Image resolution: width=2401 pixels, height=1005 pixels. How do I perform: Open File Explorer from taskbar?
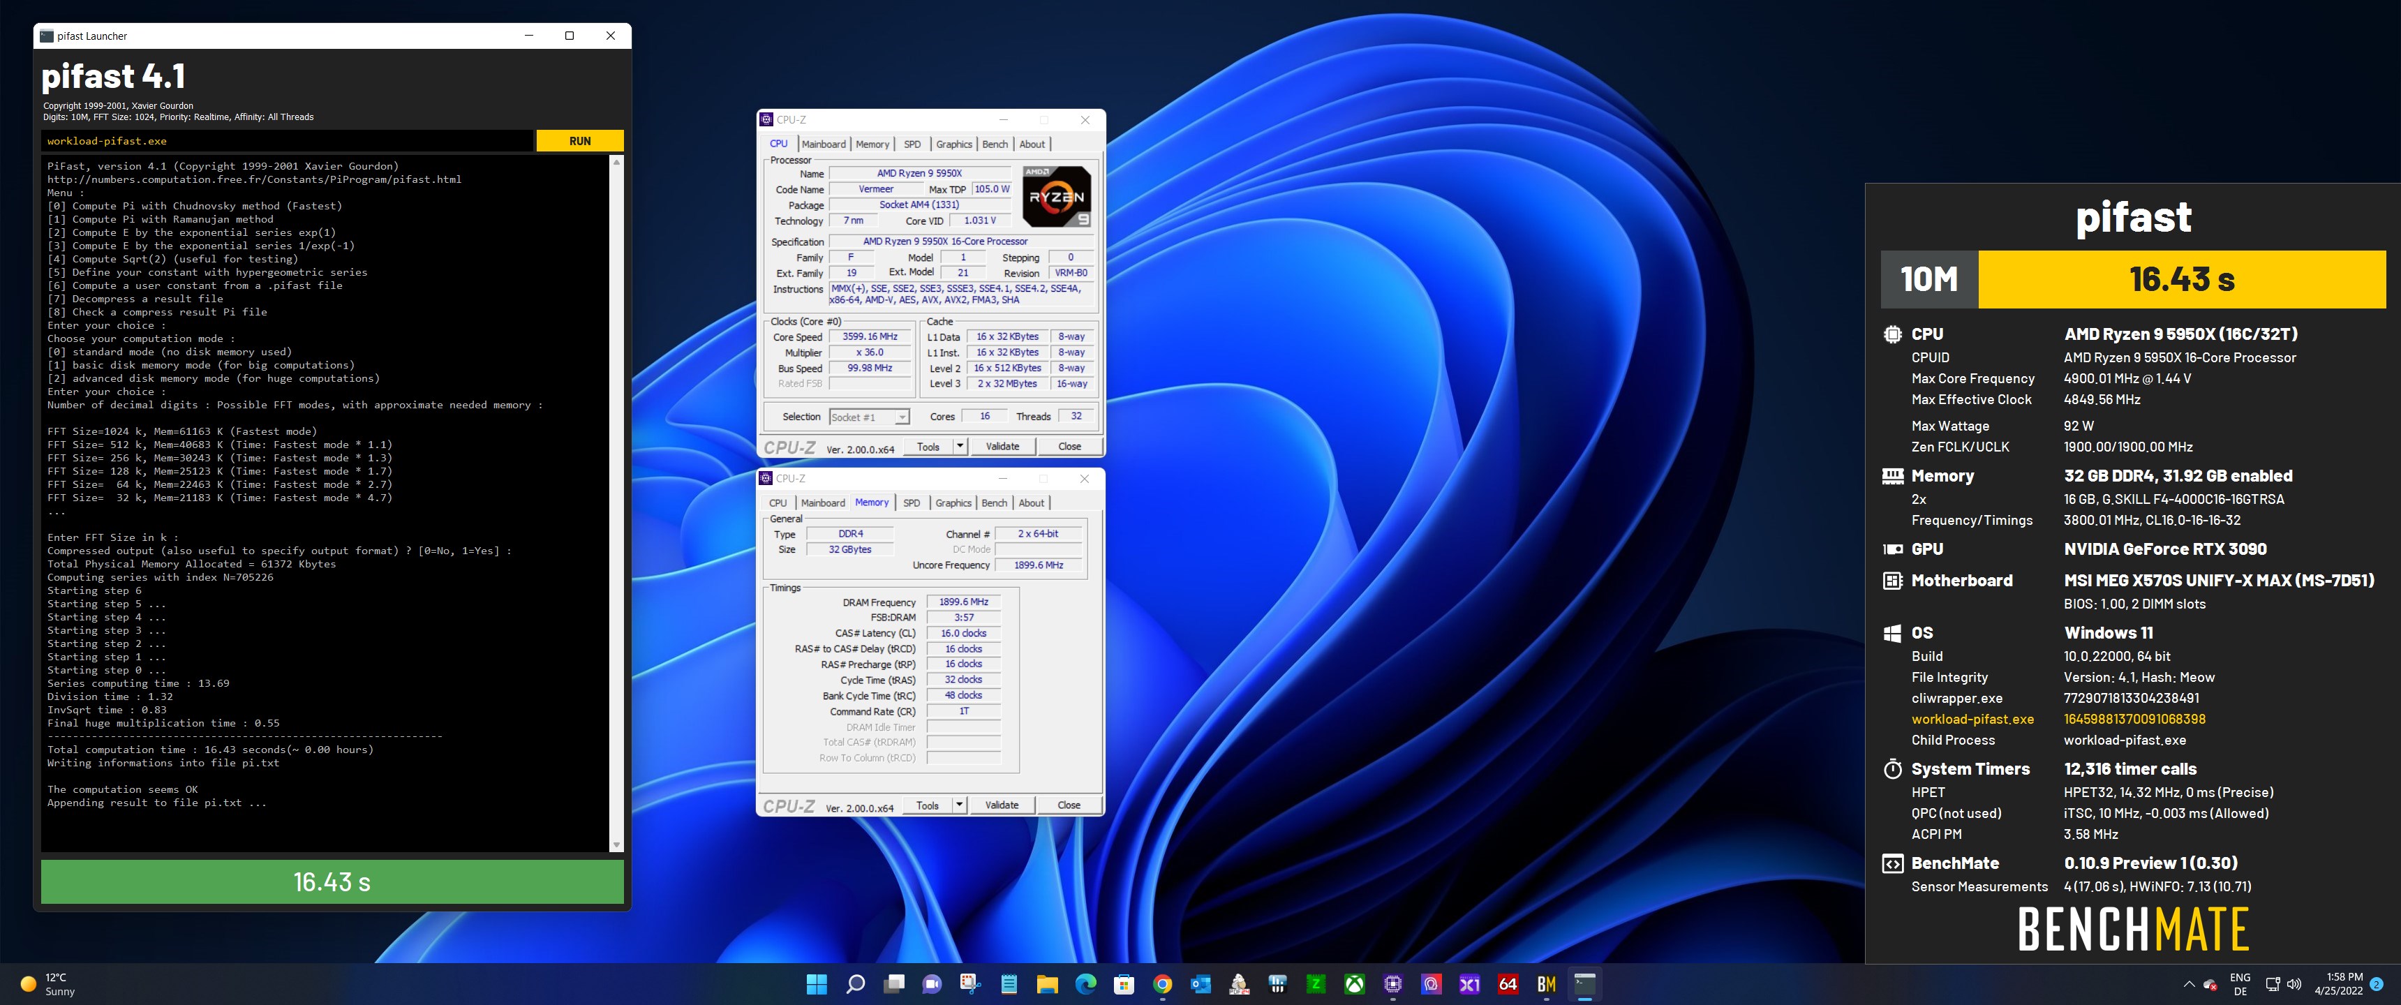(1048, 983)
